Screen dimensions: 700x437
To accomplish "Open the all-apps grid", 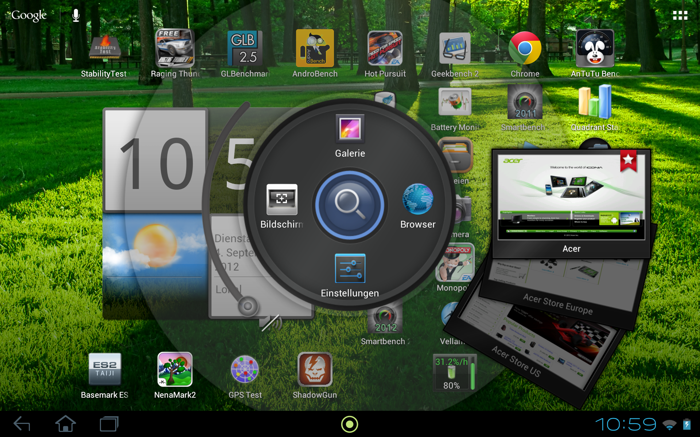I will (x=680, y=15).
